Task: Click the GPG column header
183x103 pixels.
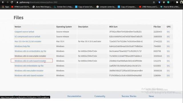Action: pyautogui.click(x=168, y=27)
